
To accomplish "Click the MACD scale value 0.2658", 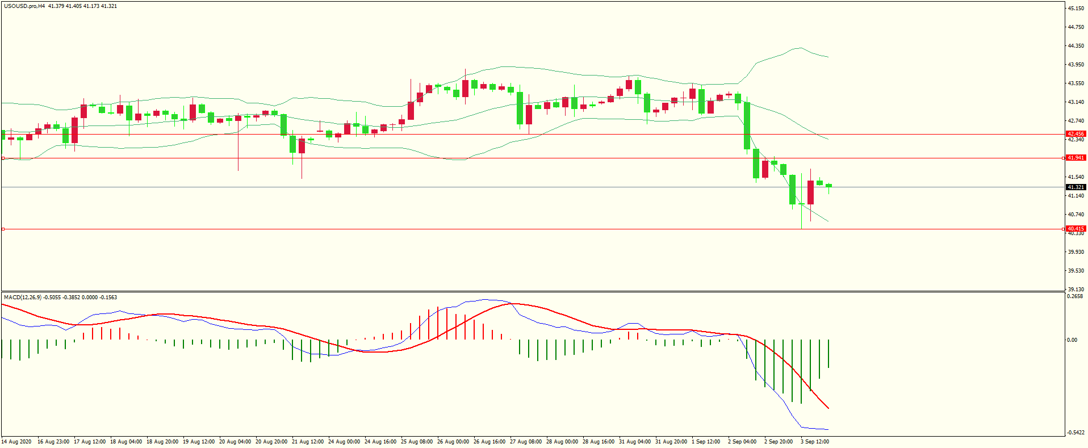I will click(1076, 296).
